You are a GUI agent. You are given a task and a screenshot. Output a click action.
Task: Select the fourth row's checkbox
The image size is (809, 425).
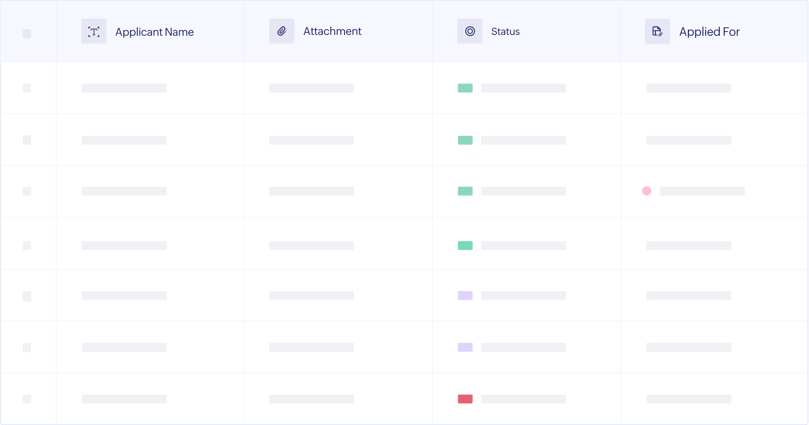[27, 245]
